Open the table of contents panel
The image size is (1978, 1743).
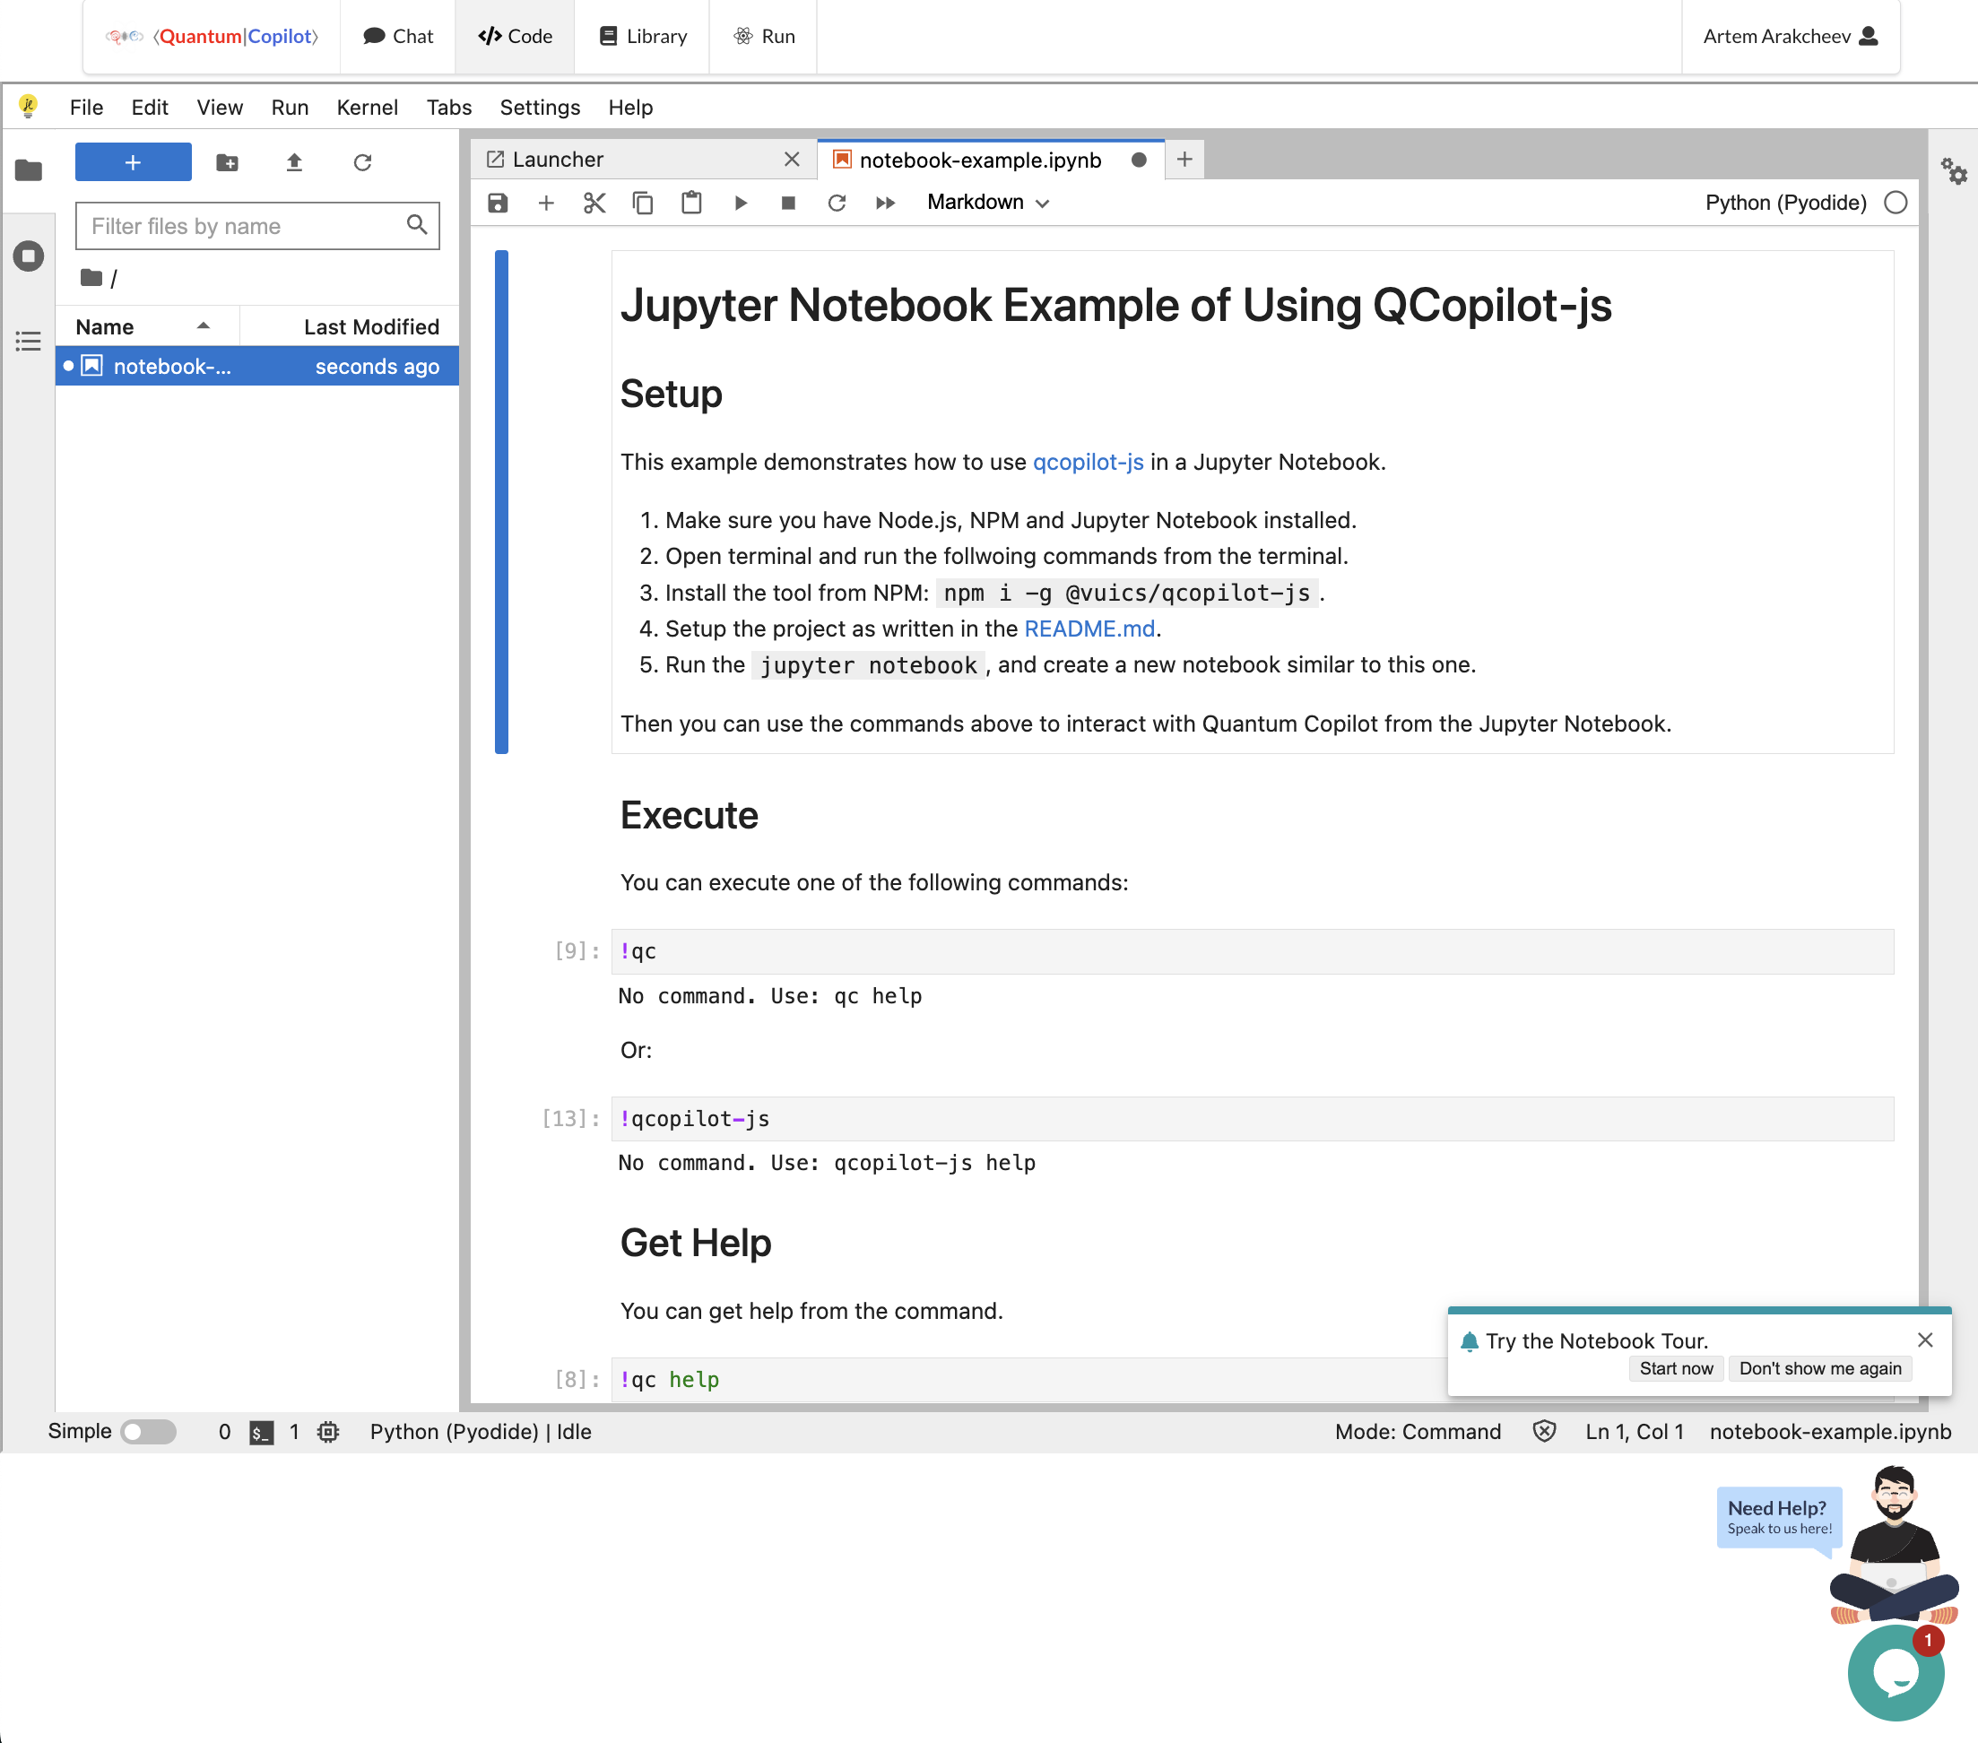click(28, 341)
